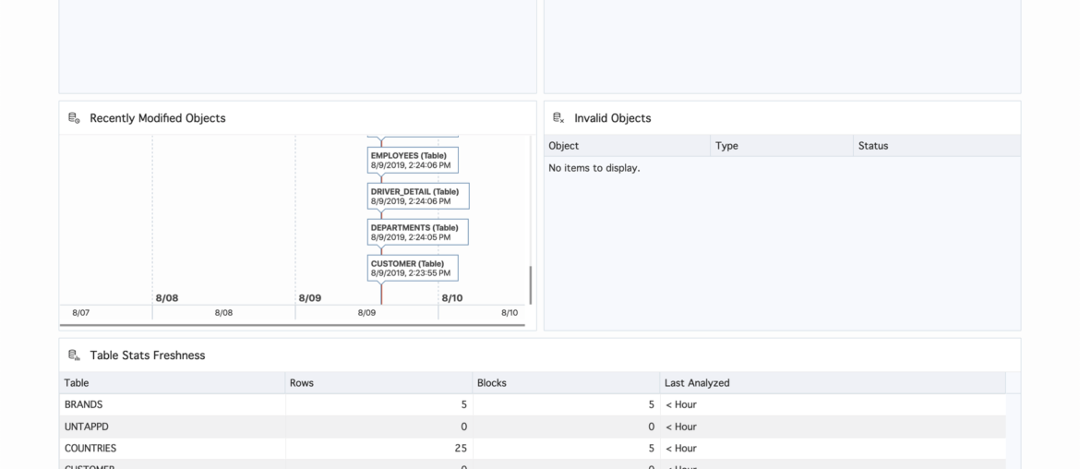This screenshot has width=1080, height=469.
Task: Sort table stats by the Rows column
Action: click(x=378, y=383)
